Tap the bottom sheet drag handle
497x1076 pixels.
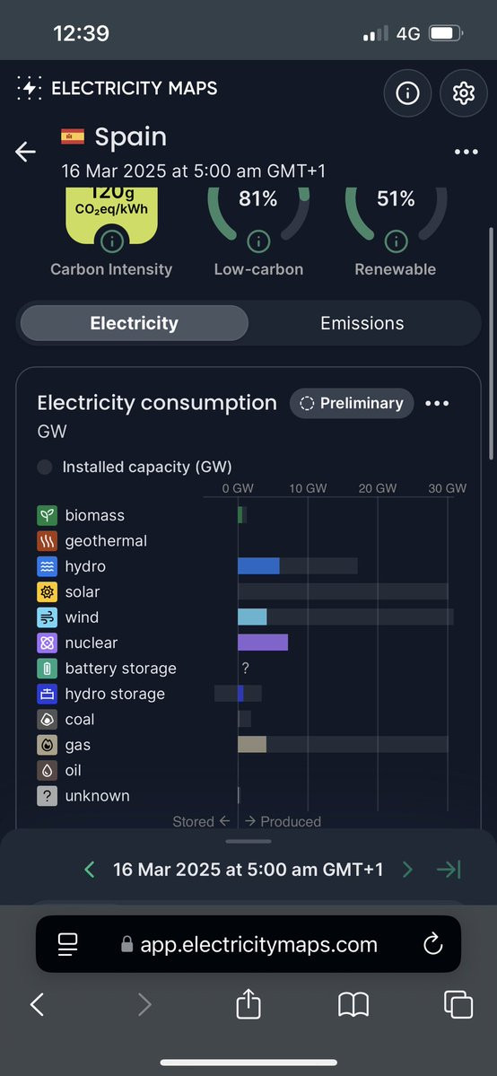tap(248, 841)
